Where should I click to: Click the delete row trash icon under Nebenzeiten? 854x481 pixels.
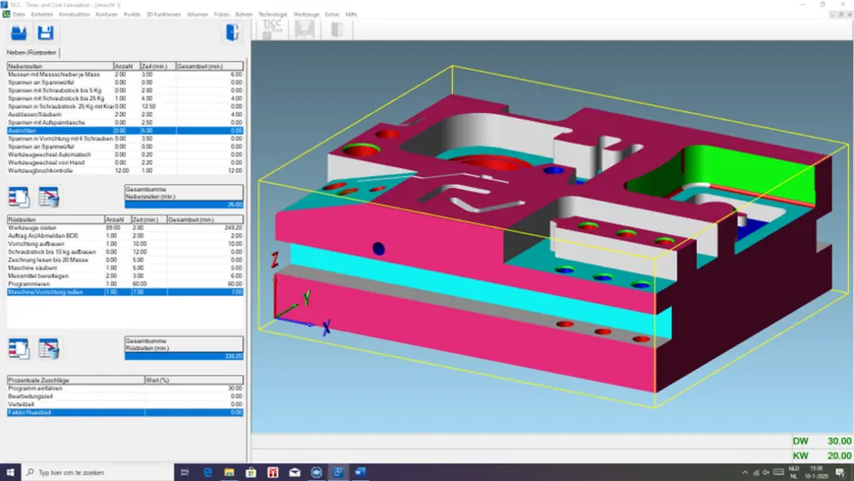click(49, 197)
